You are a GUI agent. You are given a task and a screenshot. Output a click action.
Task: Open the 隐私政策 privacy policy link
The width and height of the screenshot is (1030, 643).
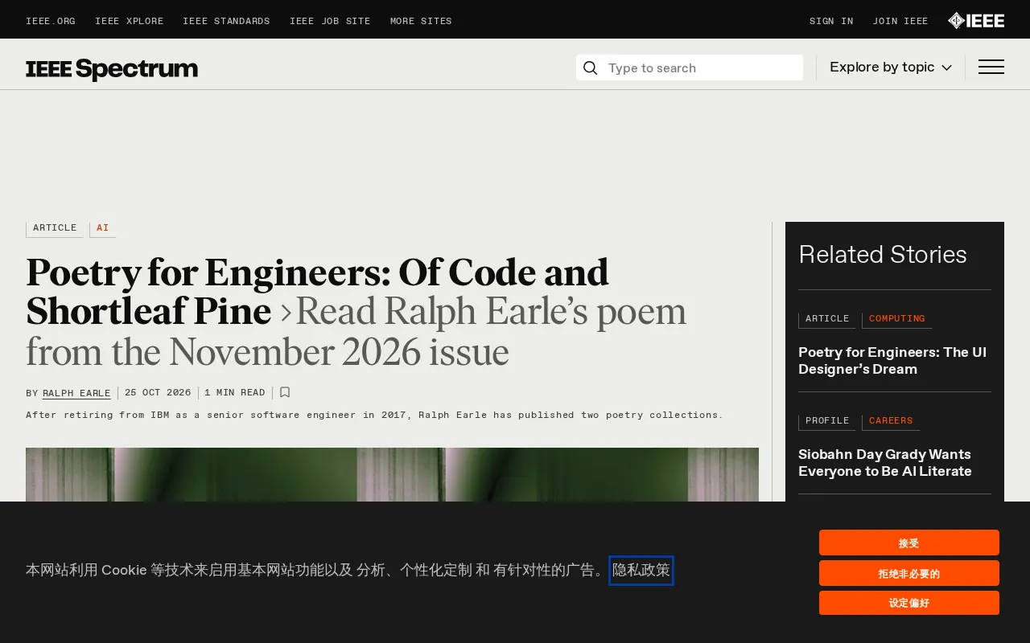[x=641, y=571]
